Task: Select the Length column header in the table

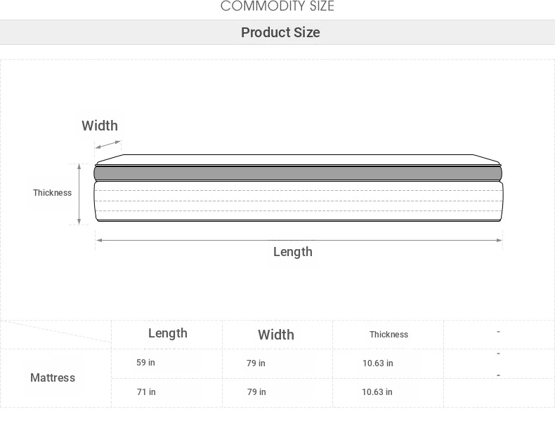Action: point(167,333)
